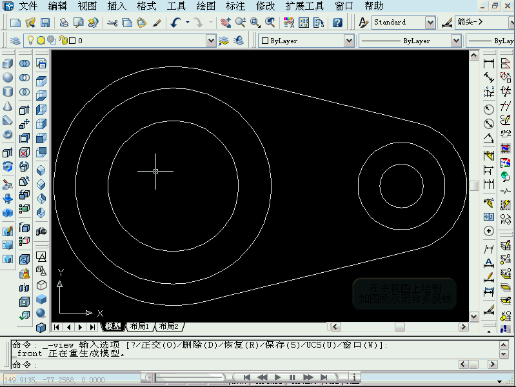Toggle the layer on/off lightbulb
The width and height of the screenshot is (516, 387).
(30, 41)
